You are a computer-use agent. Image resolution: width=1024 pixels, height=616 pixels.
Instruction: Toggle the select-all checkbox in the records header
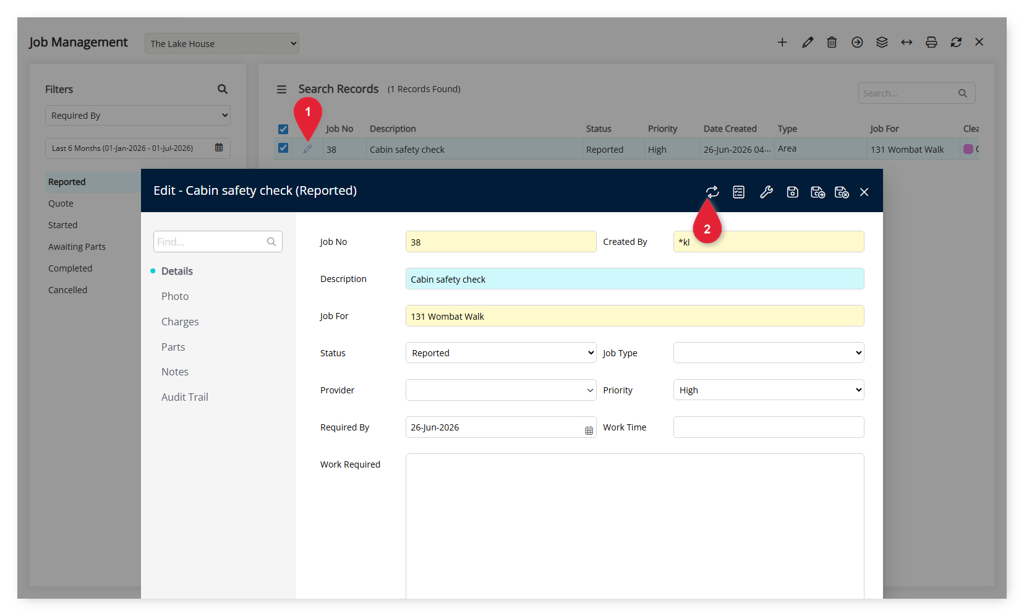click(283, 129)
